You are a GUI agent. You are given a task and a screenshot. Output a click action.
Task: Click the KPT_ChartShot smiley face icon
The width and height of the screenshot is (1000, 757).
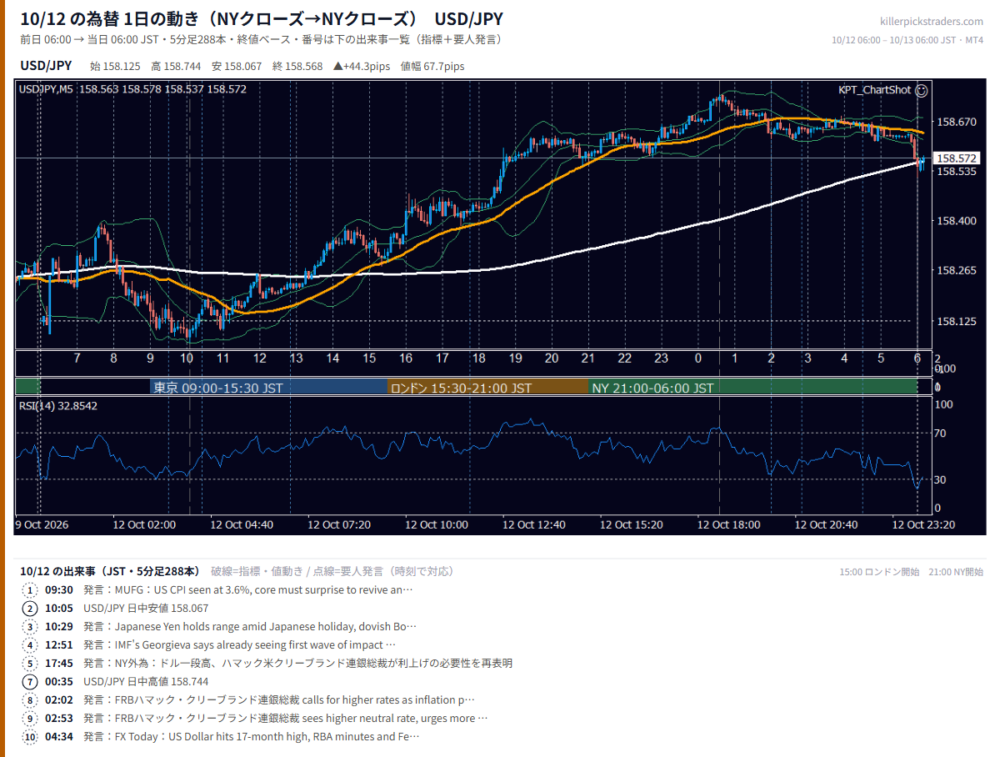pos(921,90)
